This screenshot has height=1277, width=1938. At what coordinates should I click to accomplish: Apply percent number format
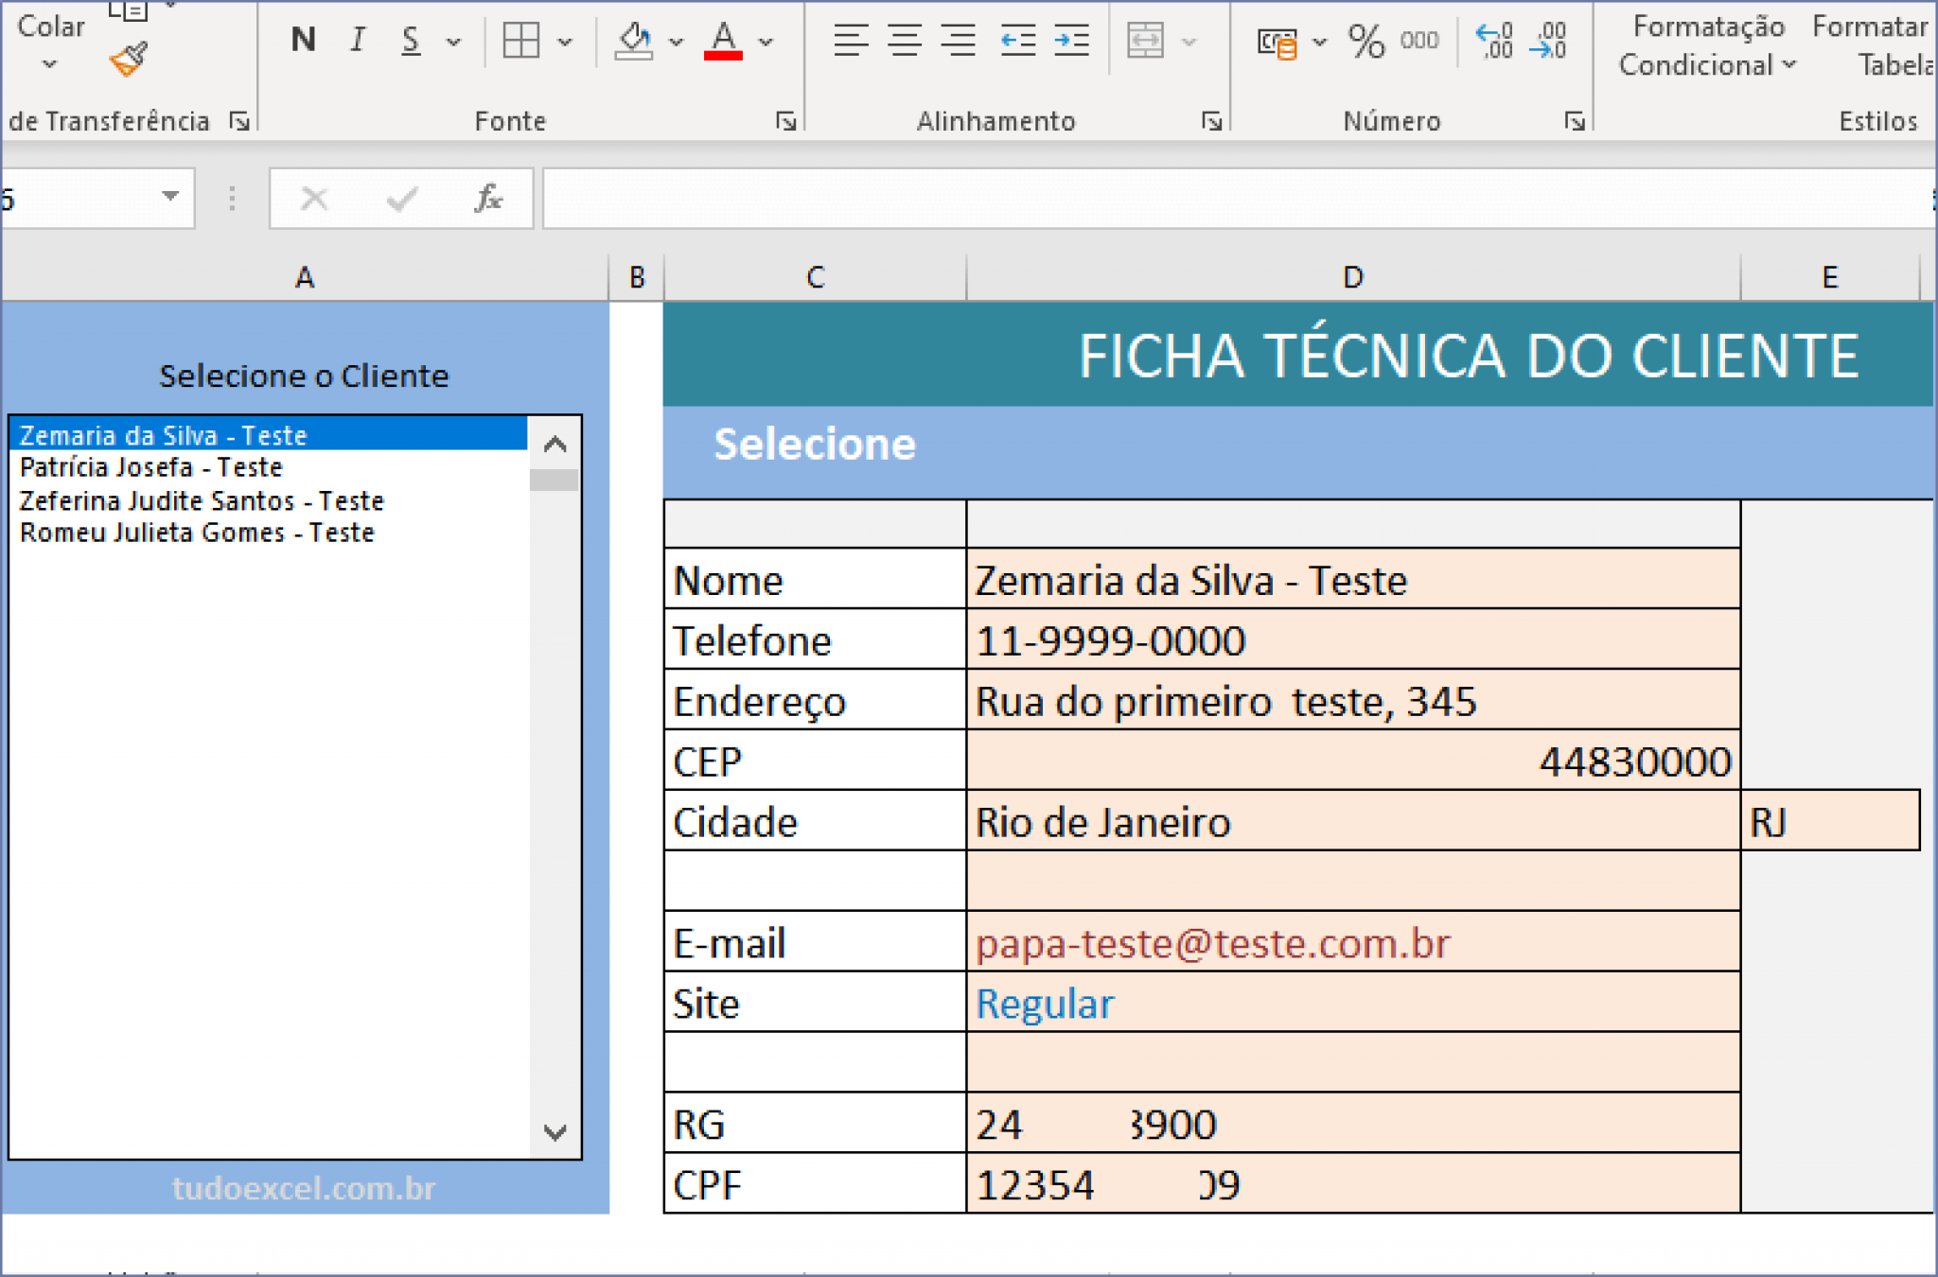click(x=1365, y=40)
